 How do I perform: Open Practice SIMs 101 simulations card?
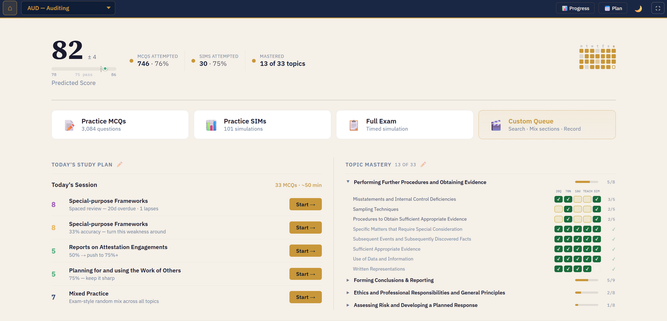click(262, 125)
